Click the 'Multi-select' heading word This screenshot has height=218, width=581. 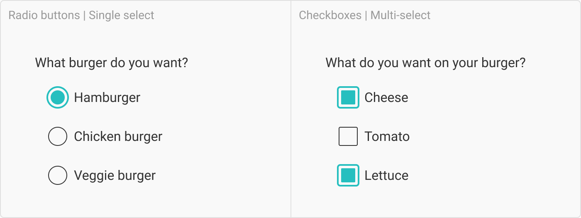(400, 15)
